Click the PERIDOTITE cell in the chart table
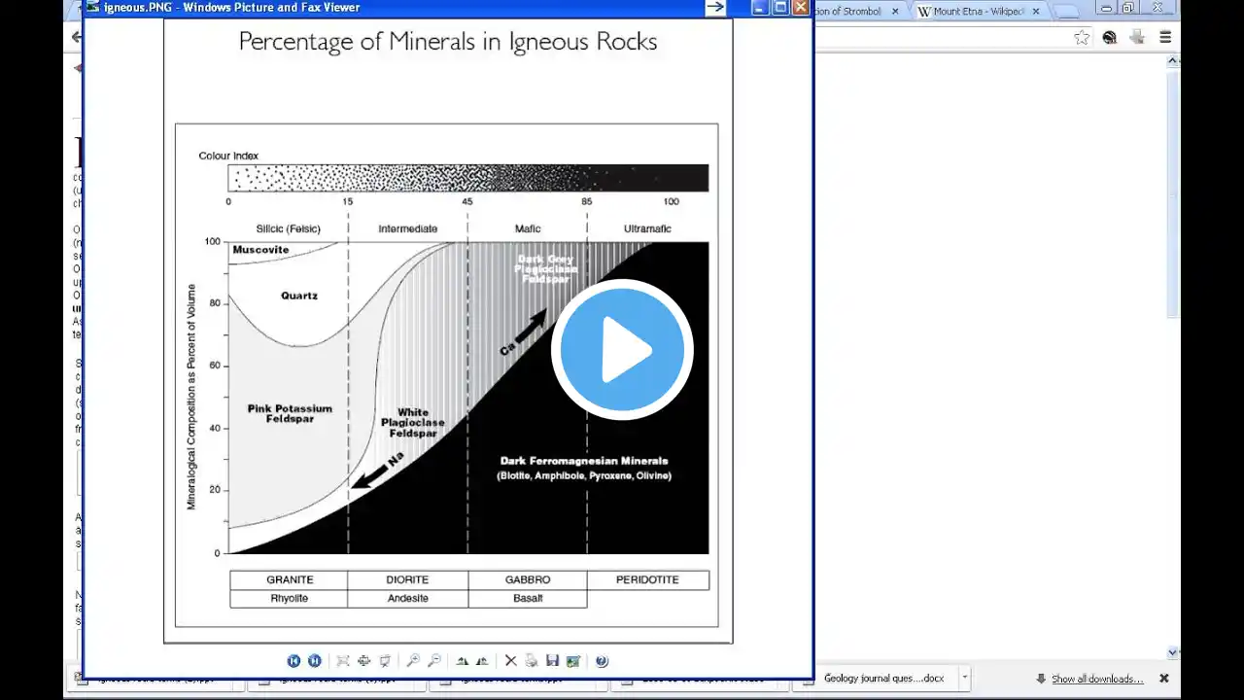This screenshot has height=700, width=1244. [648, 579]
